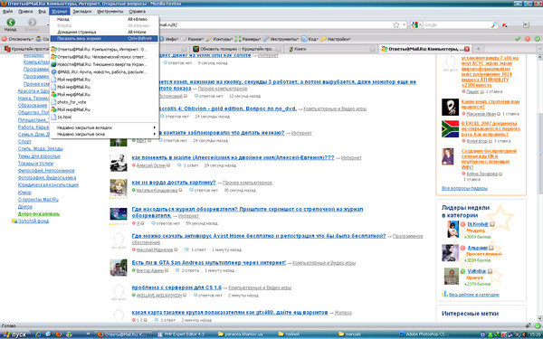
Task: Open the Инфо toolbar dropdown
Action: 168,39
